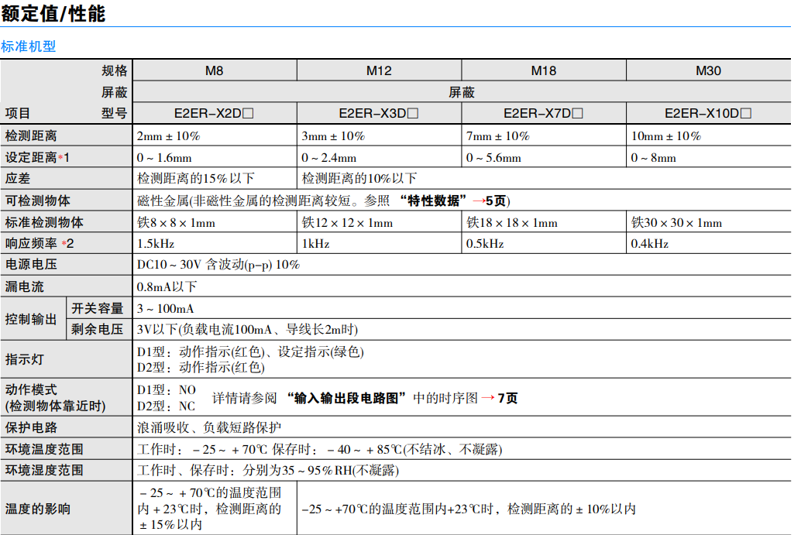Click the "应差" row label
801x535 pixels.
pyautogui.click(x=18, y=179)
